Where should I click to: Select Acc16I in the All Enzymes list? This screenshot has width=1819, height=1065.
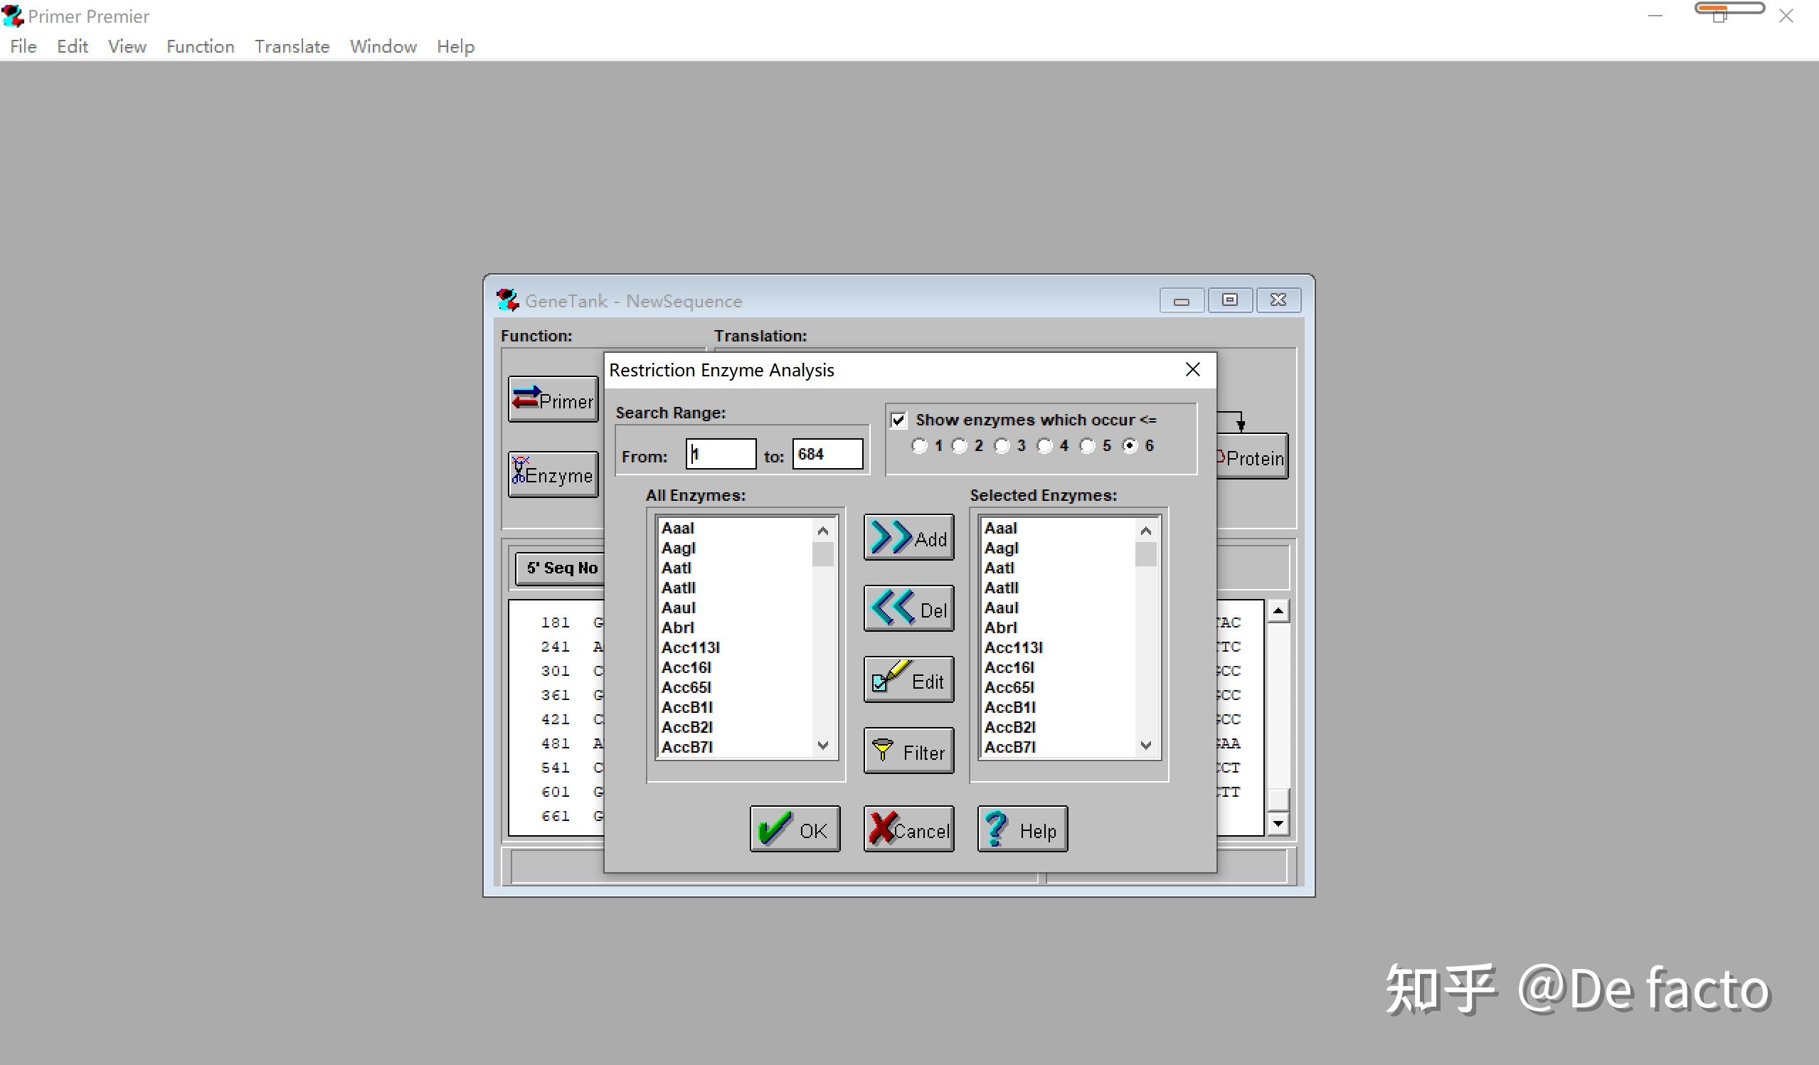(736, 668)
